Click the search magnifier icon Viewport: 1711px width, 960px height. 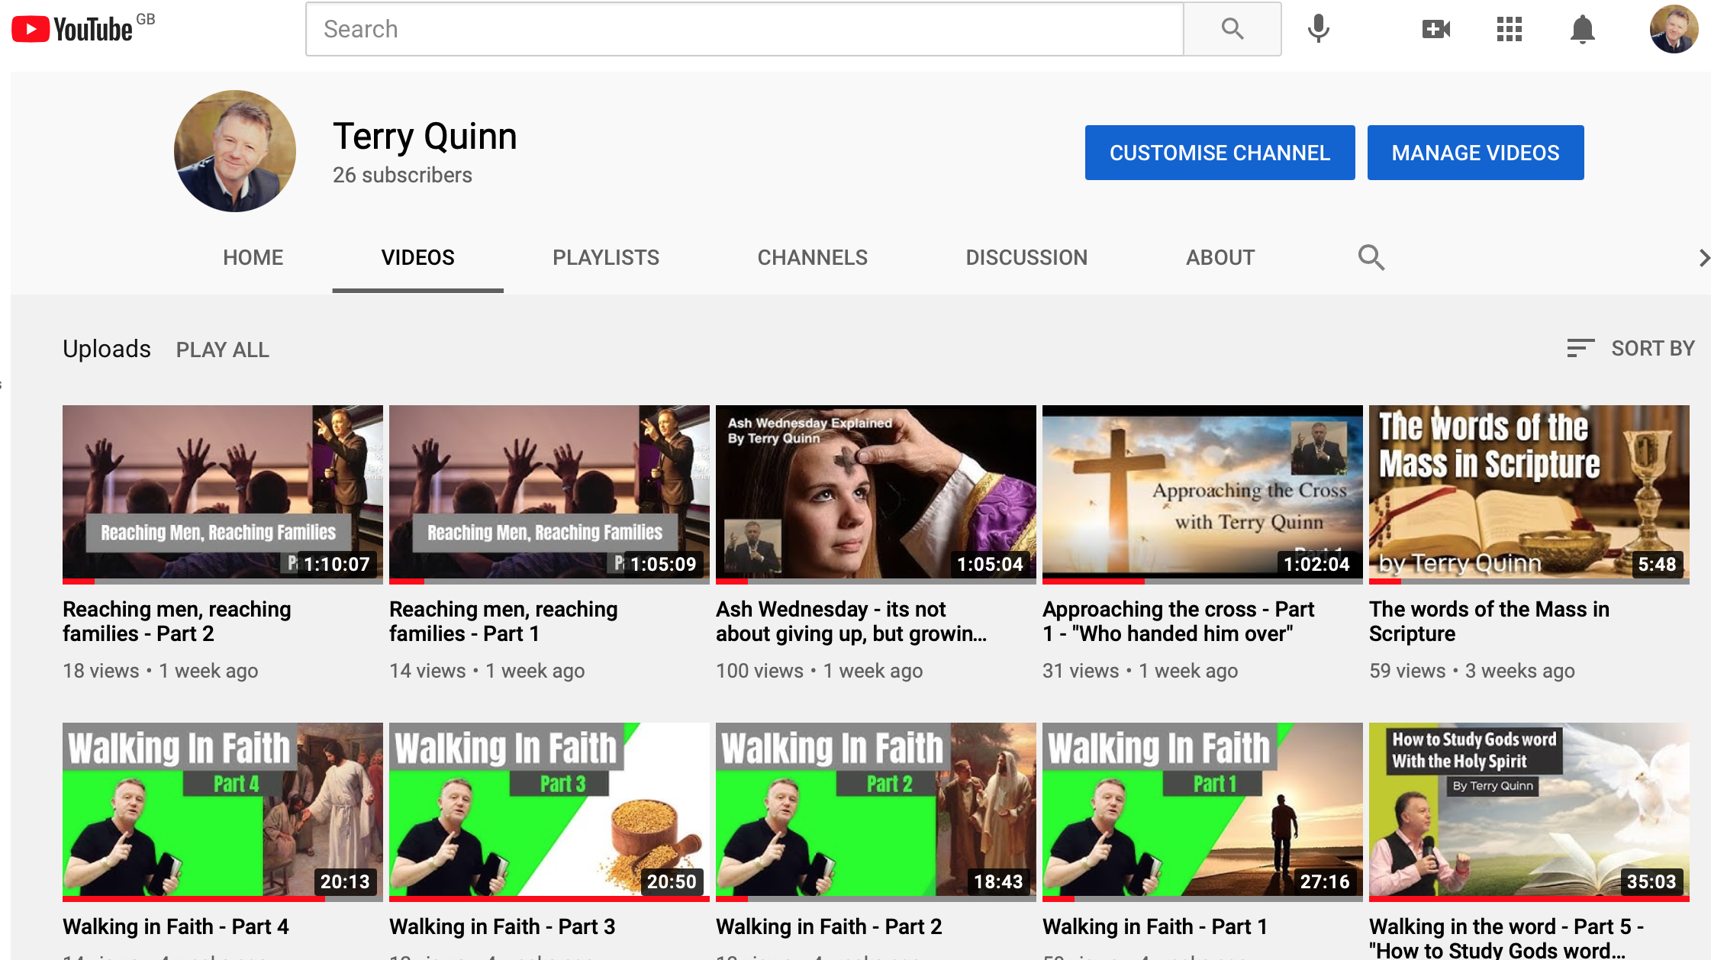point(1233,28)
